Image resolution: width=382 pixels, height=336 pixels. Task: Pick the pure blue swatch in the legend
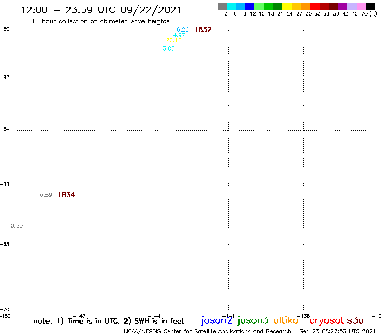coord(250,7)
